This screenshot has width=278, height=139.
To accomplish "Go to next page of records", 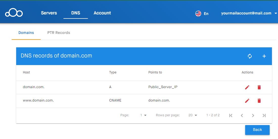I will pos(253,115).
